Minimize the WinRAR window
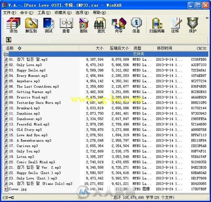This screenshot has height=202, width=211. [191, 5]
